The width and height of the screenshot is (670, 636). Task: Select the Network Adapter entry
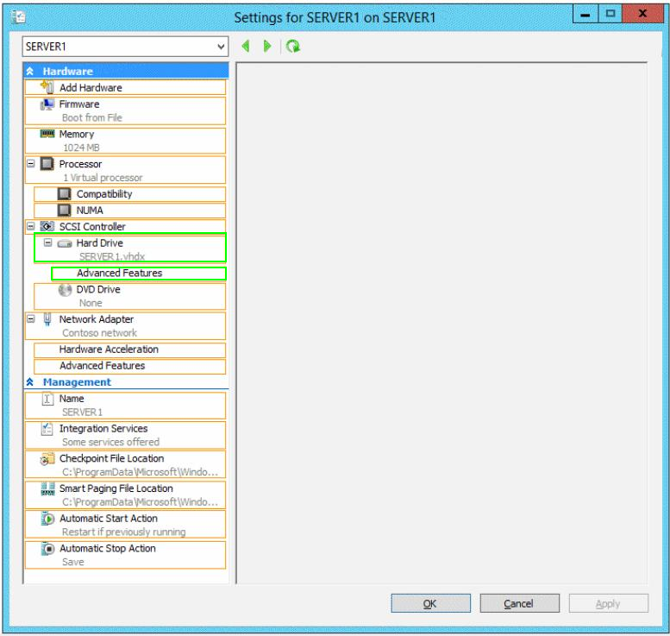125,326
